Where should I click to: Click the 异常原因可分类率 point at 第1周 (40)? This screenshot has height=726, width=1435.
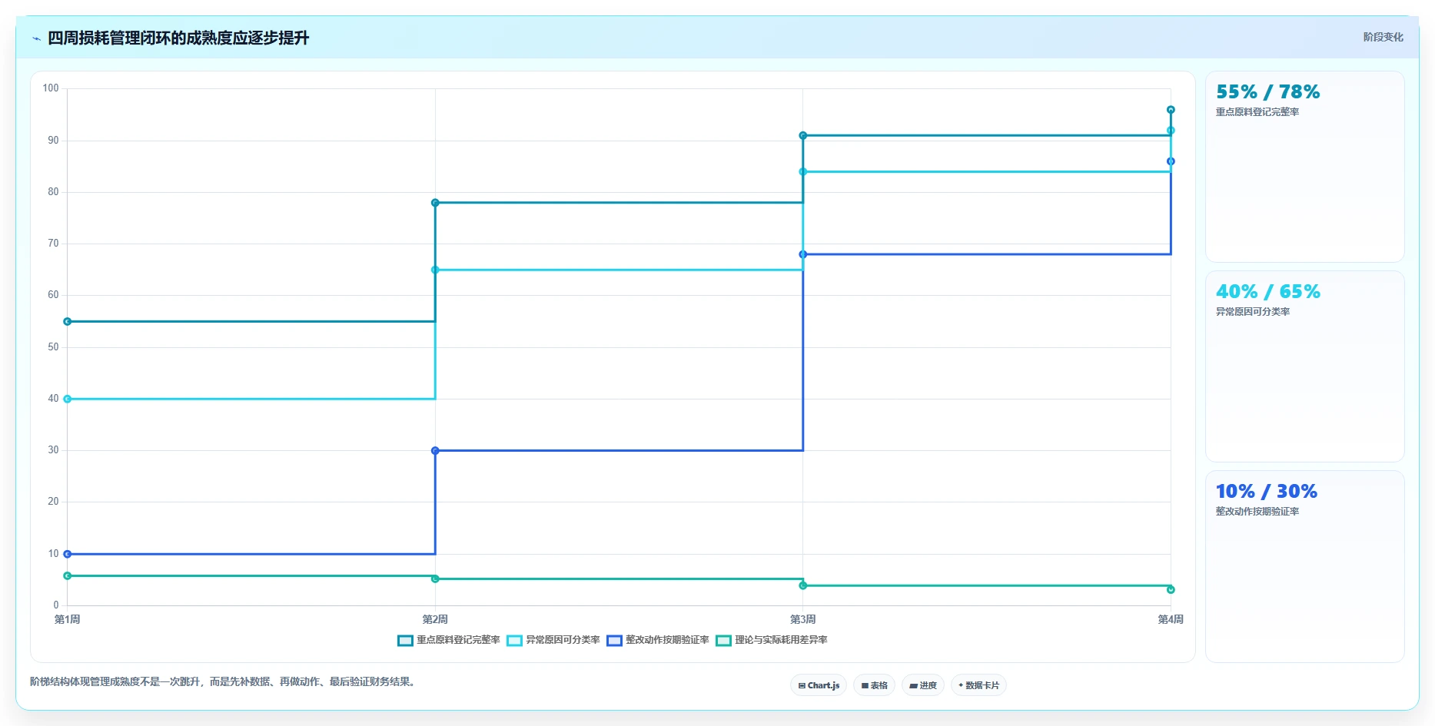click(x=68, y=399)
